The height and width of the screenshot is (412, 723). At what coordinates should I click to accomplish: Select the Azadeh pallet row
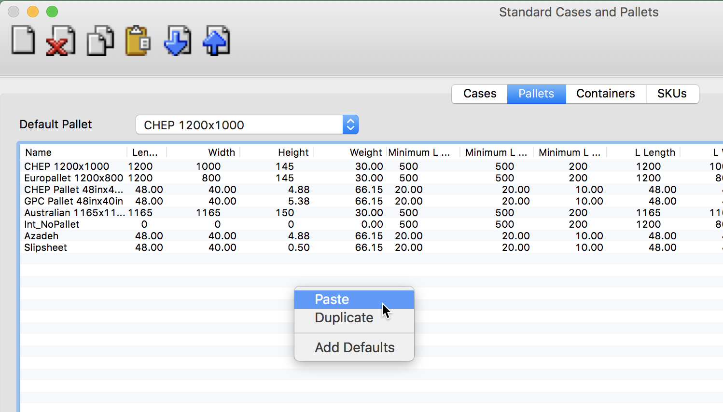pyautogui.click(x=372, y=236)
